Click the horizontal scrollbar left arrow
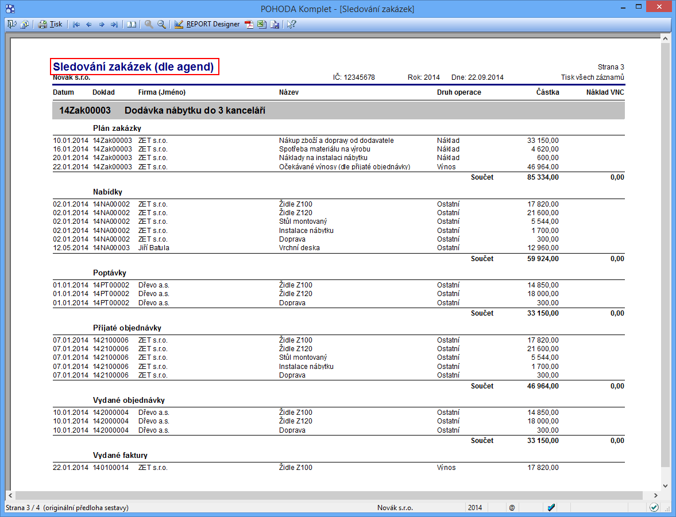The height and width of the screenshot is (517, 676). coord(11,495)
